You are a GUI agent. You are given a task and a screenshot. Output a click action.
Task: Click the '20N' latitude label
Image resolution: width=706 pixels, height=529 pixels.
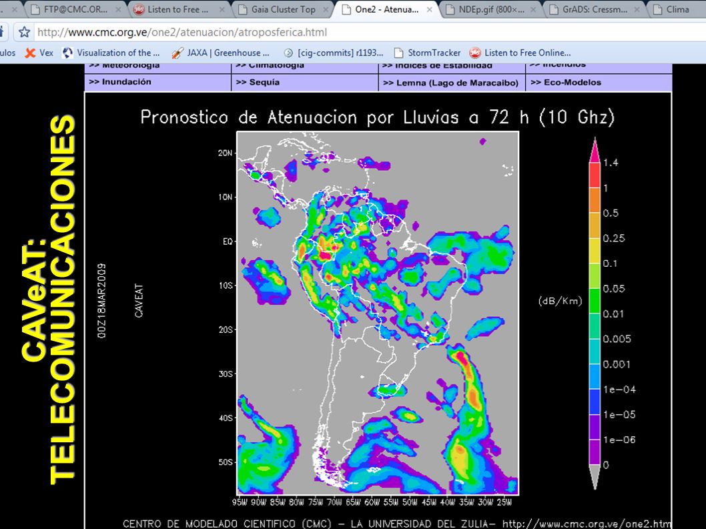tap(225, 153)
